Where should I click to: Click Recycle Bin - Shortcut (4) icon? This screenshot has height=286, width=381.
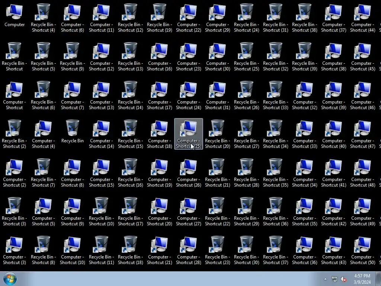(x=43, y=18)
